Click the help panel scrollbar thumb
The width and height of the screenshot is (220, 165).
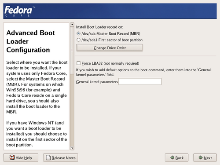pyautogui.click(x=72, y=51)
